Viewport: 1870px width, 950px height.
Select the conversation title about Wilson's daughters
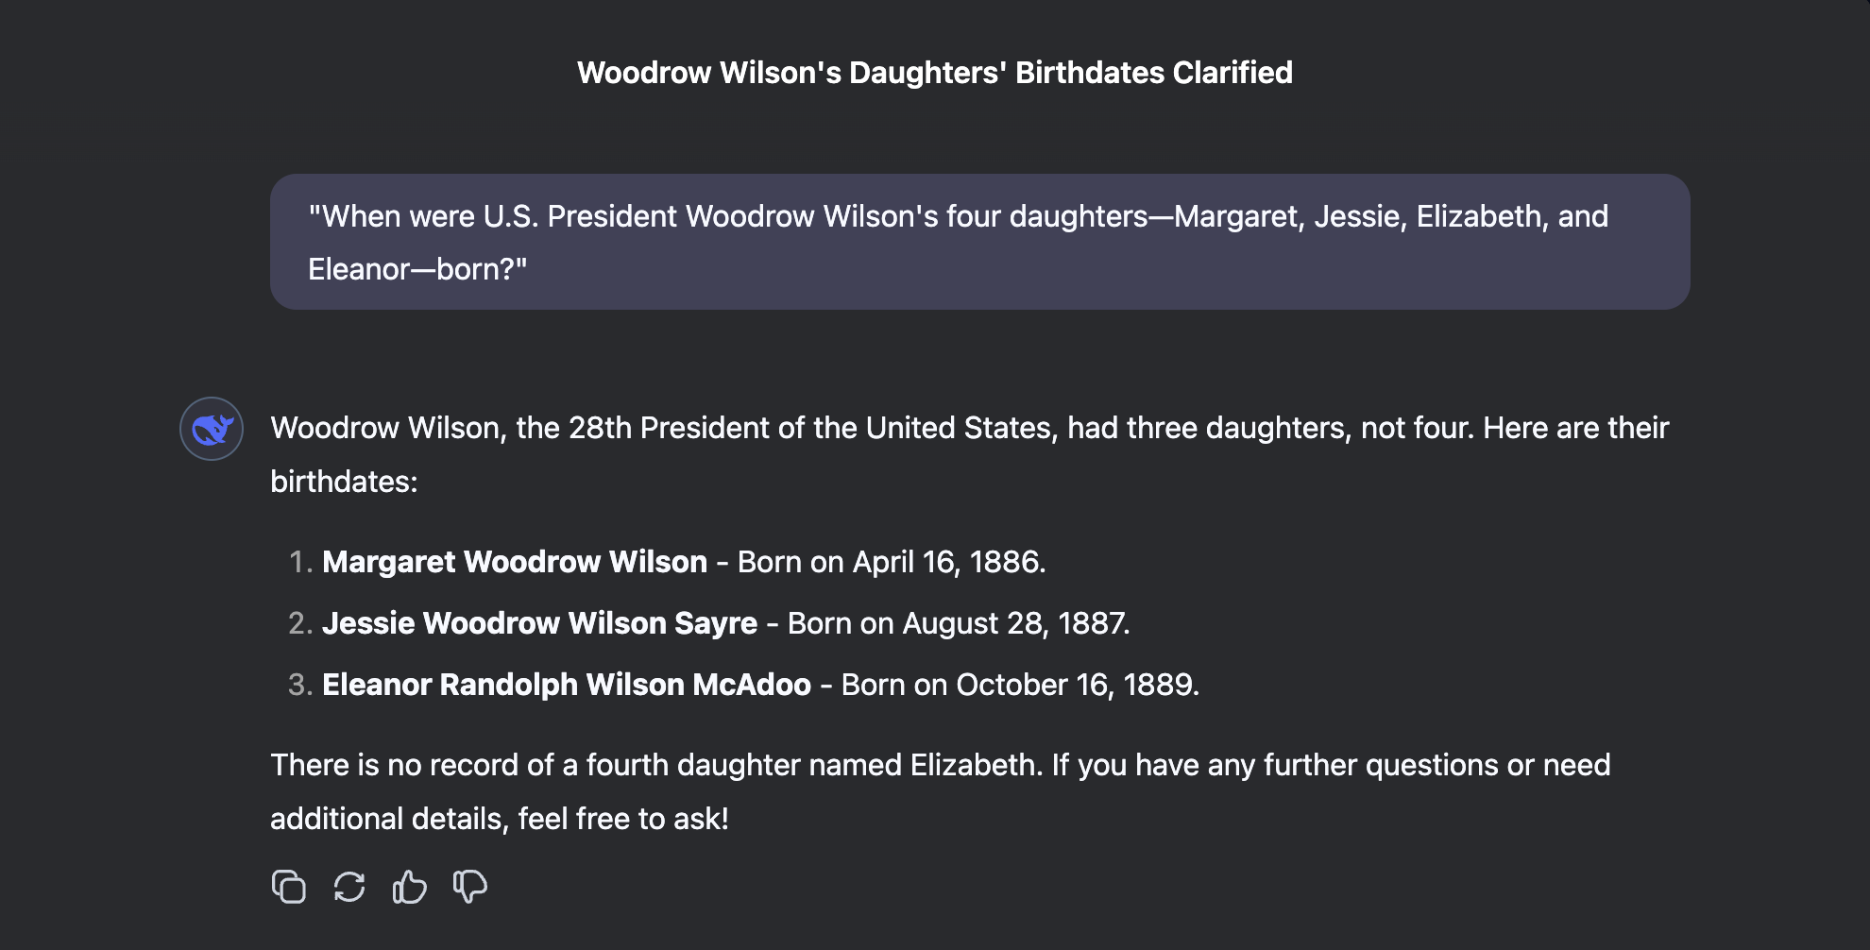point(935,73)
